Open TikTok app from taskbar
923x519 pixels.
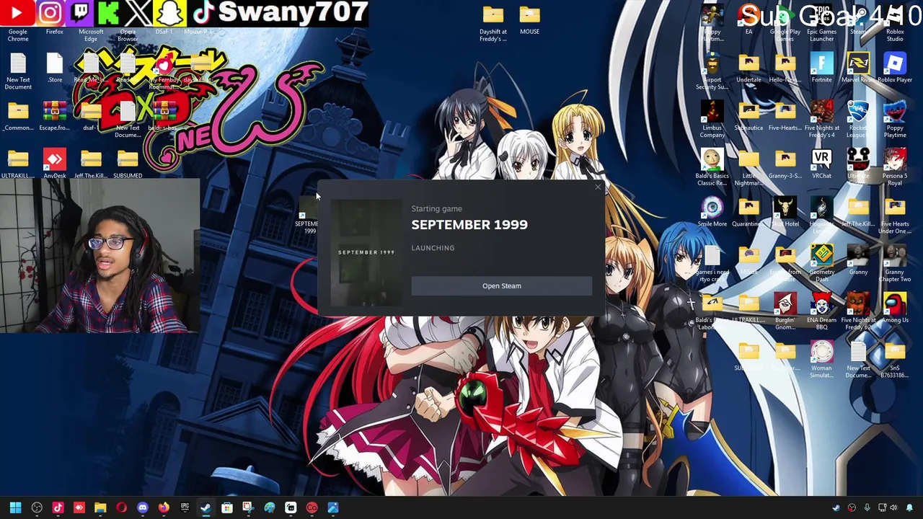[x=58, y=507]
